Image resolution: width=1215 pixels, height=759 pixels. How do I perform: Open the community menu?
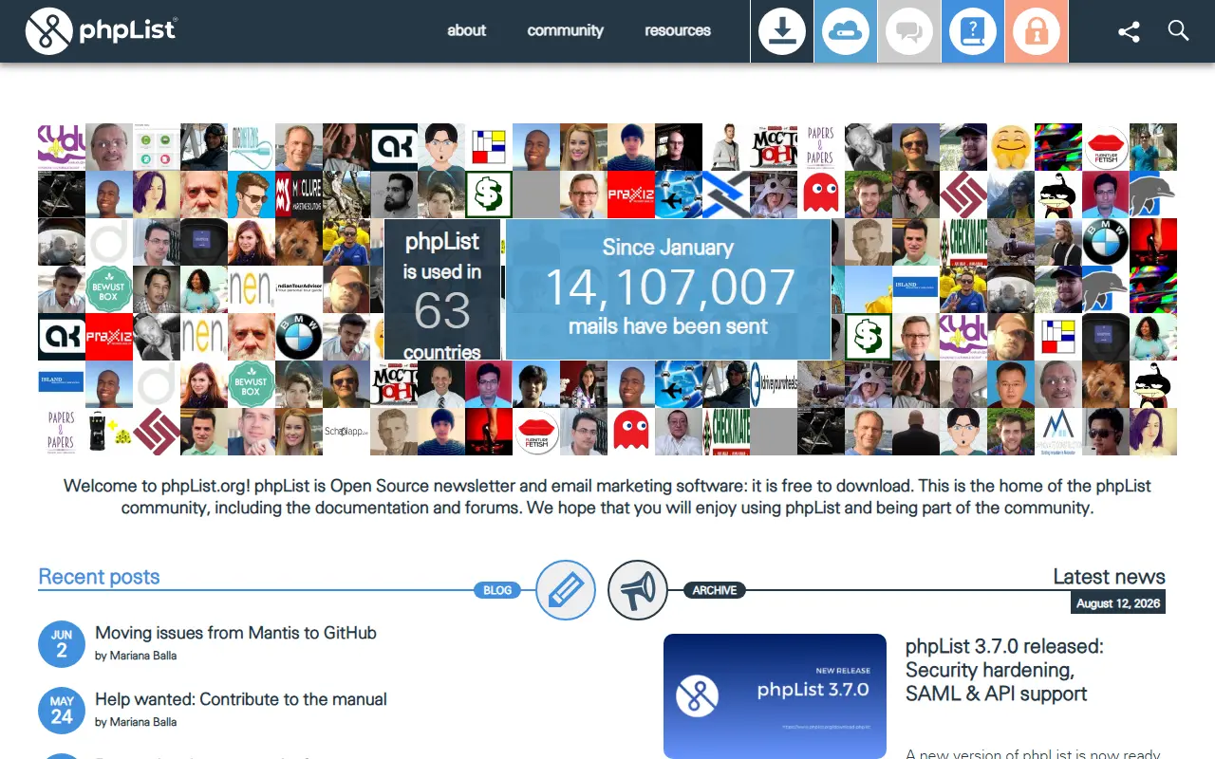[x=566, y=30]
